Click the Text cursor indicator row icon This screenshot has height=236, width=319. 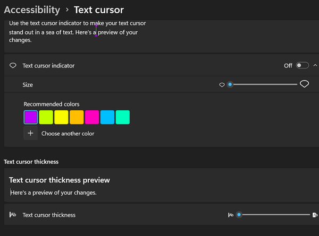point(13,66)
